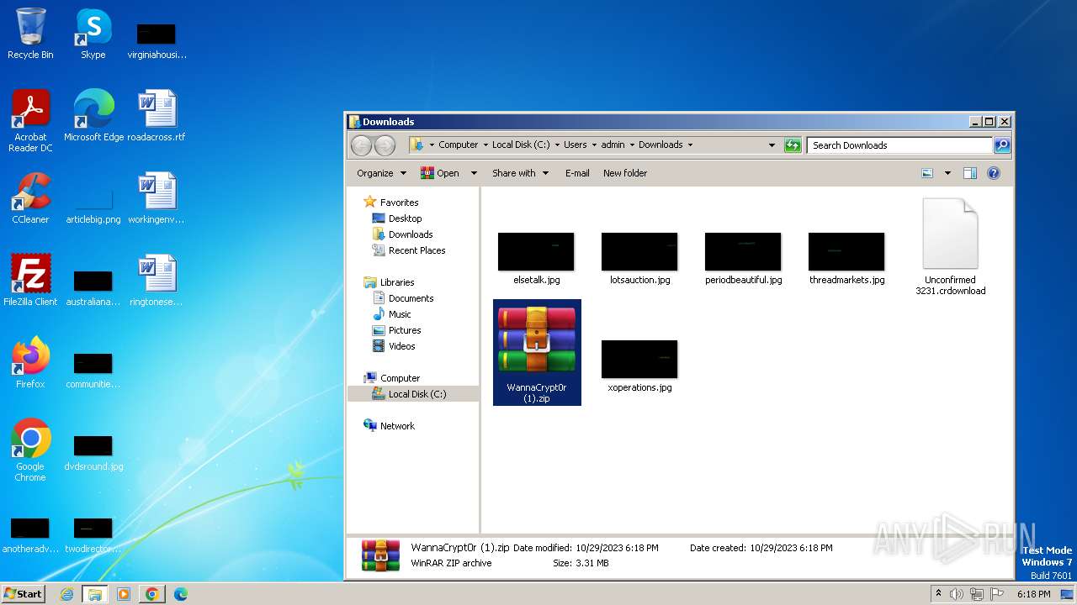Open the Recycle Bin desktop icon
This screenshot has width=1077, height=605.
pyautogui.click(x=30, y=34)
